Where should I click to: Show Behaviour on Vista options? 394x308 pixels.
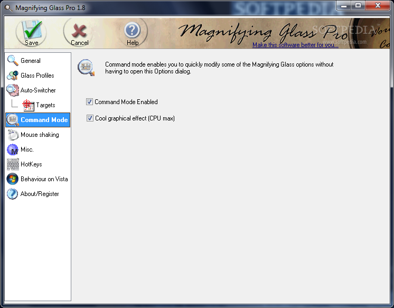pos(37,179)
